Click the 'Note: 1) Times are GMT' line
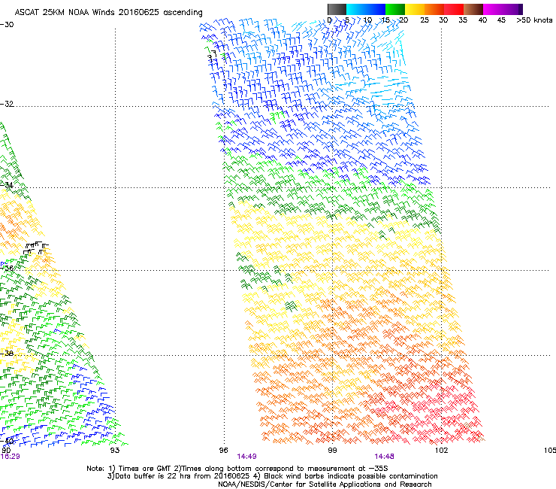 tap(237, 469)
